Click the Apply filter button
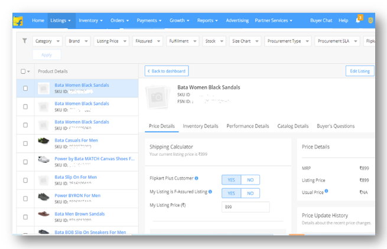 [47, 55]
